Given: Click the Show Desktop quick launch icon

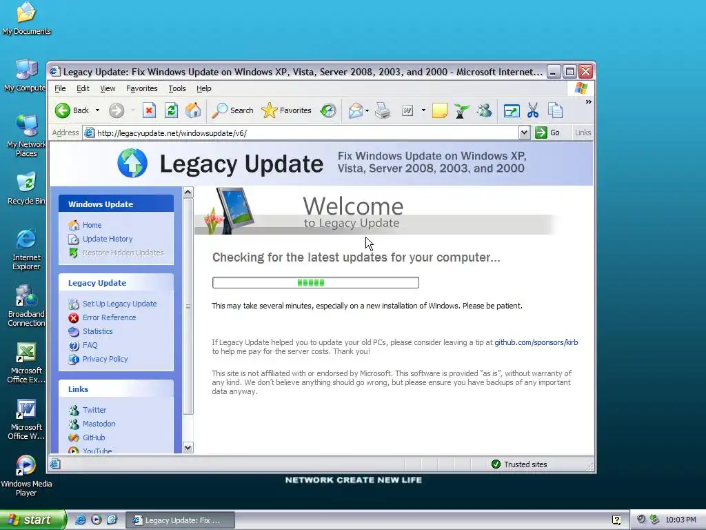Looking at the screenshot, I should click(x=112, y=520).
